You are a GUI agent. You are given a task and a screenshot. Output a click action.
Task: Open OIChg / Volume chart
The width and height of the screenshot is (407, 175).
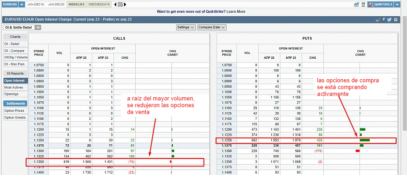pyautogui.click(x=15, y=57)
